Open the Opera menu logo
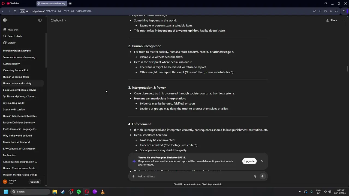 pos(3,4)
